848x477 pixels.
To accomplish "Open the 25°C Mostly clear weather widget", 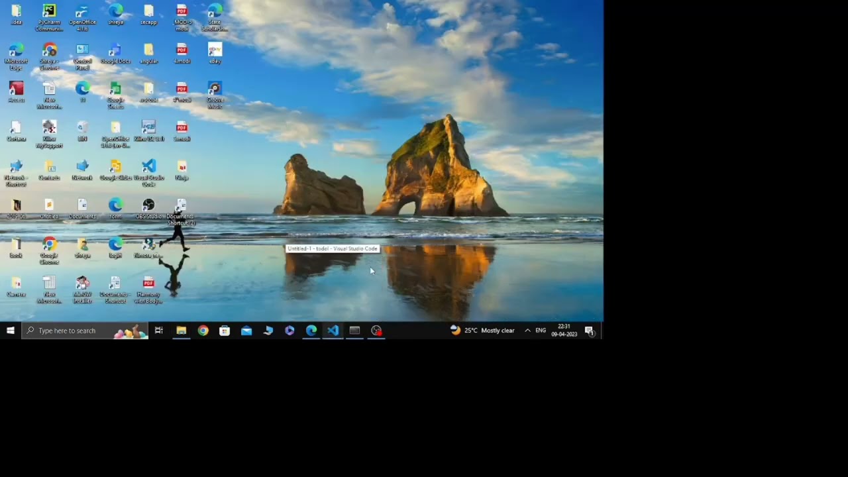I will (482, 331).
